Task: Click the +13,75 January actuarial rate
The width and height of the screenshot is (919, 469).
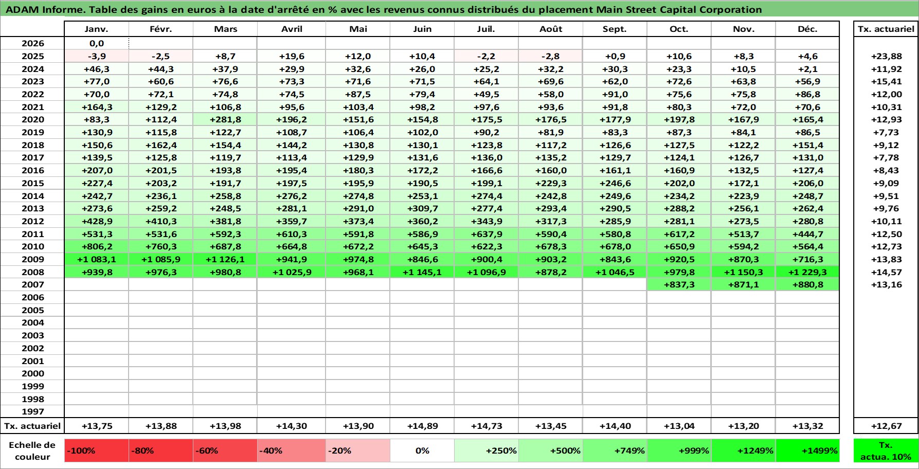Action: click(x=97, y=426)
